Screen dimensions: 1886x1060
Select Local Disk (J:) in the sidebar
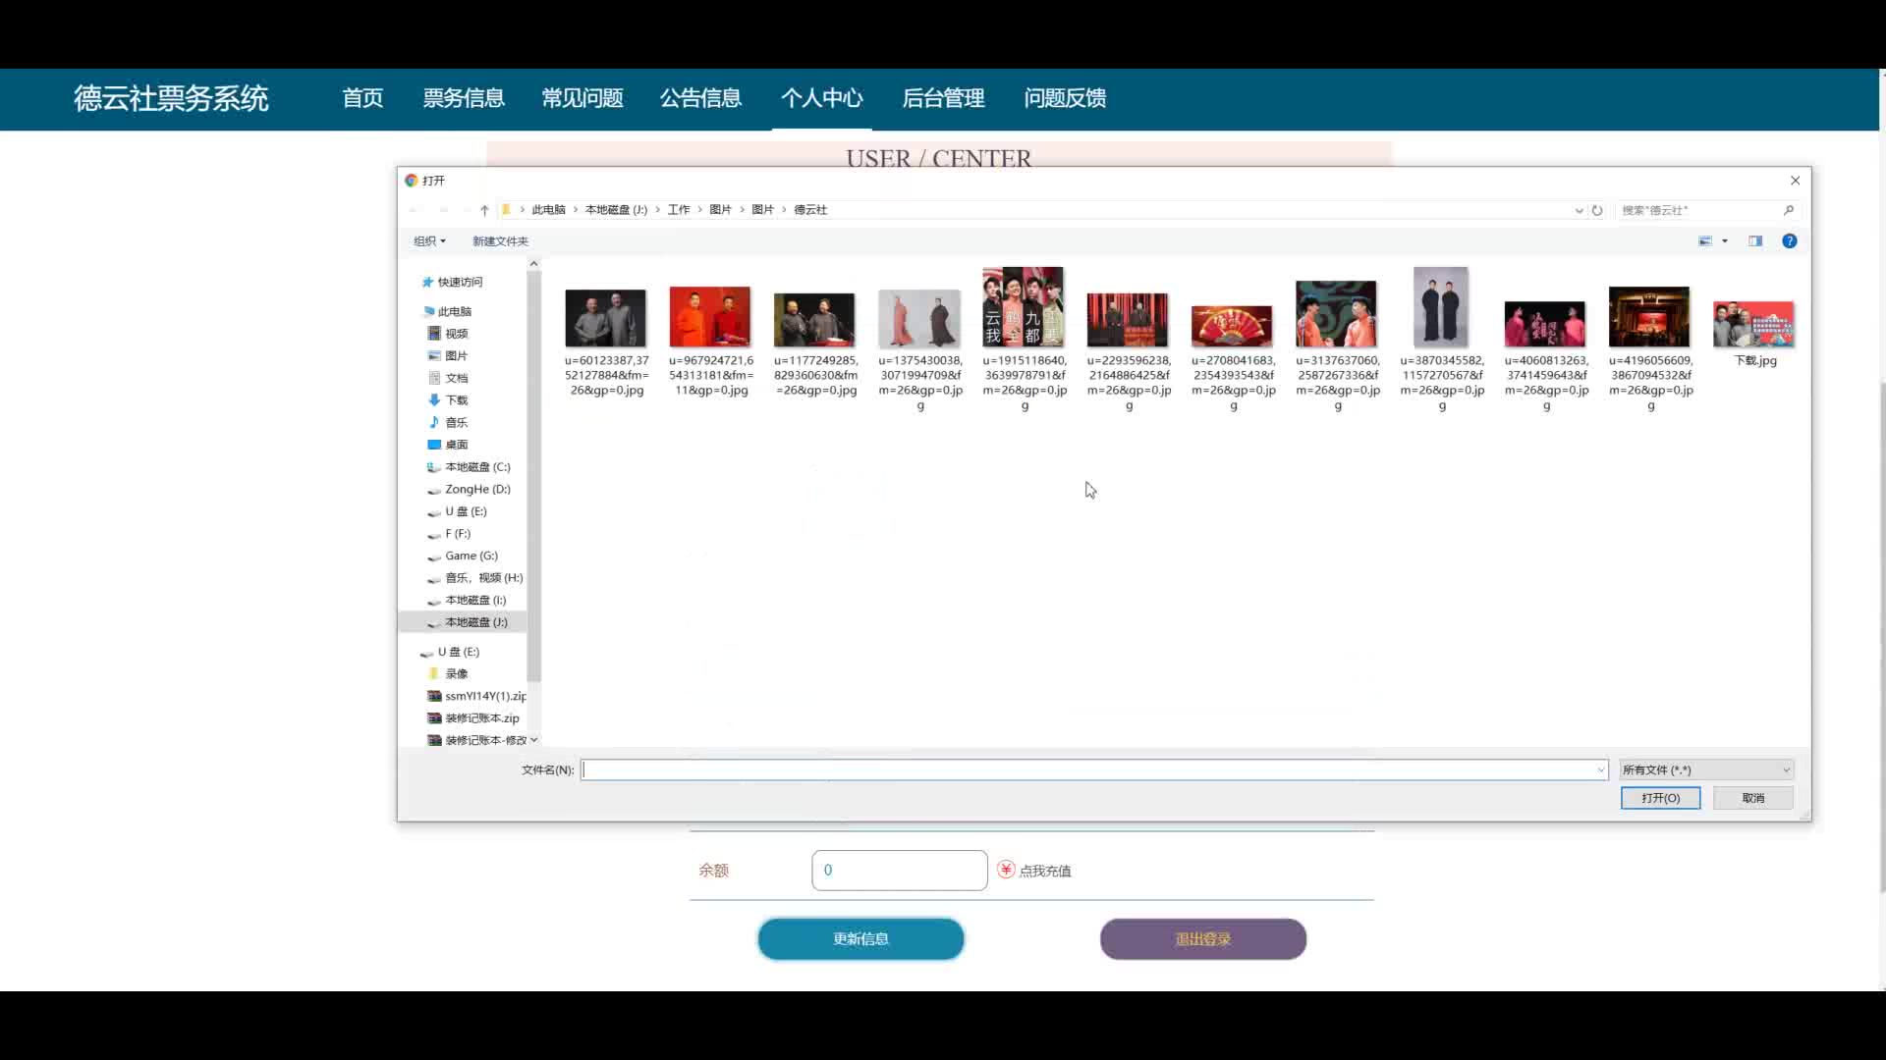point(468,623)
